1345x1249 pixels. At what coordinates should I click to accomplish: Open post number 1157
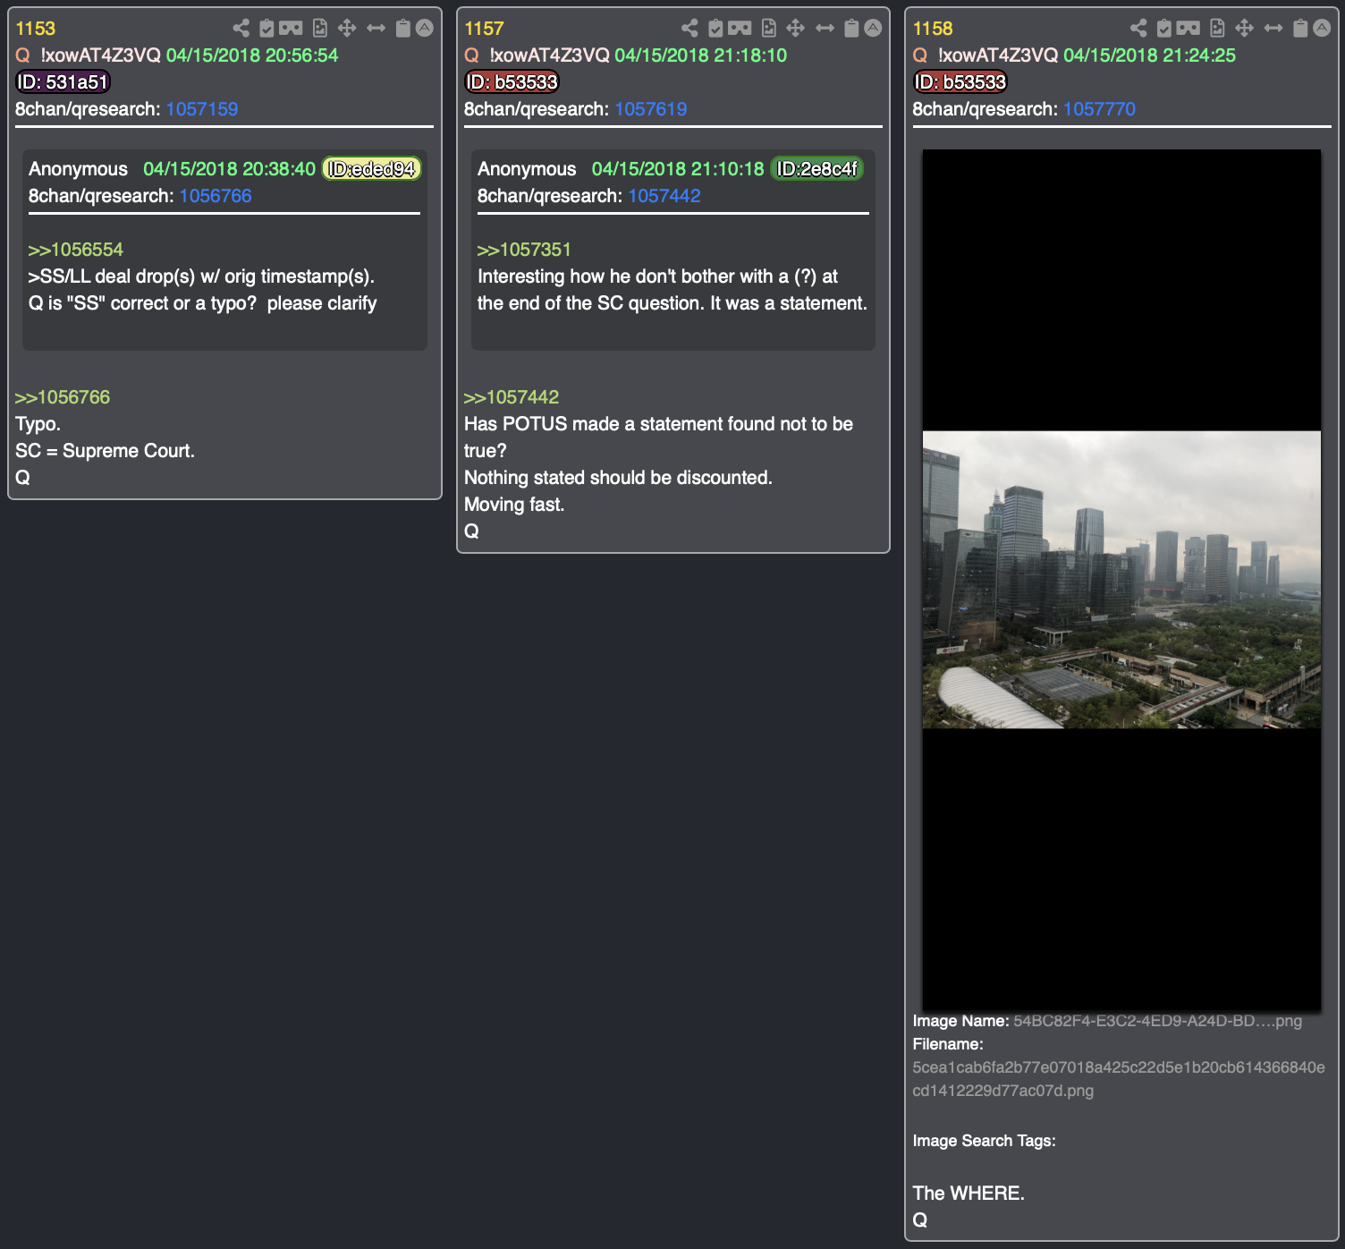[484, 29]
